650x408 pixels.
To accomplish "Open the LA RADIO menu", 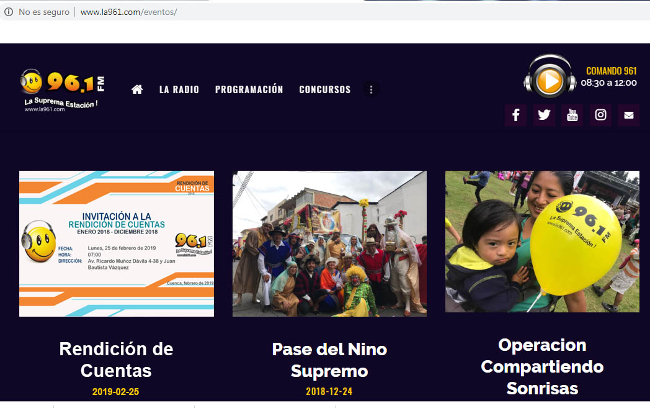I will pos(179,89).
